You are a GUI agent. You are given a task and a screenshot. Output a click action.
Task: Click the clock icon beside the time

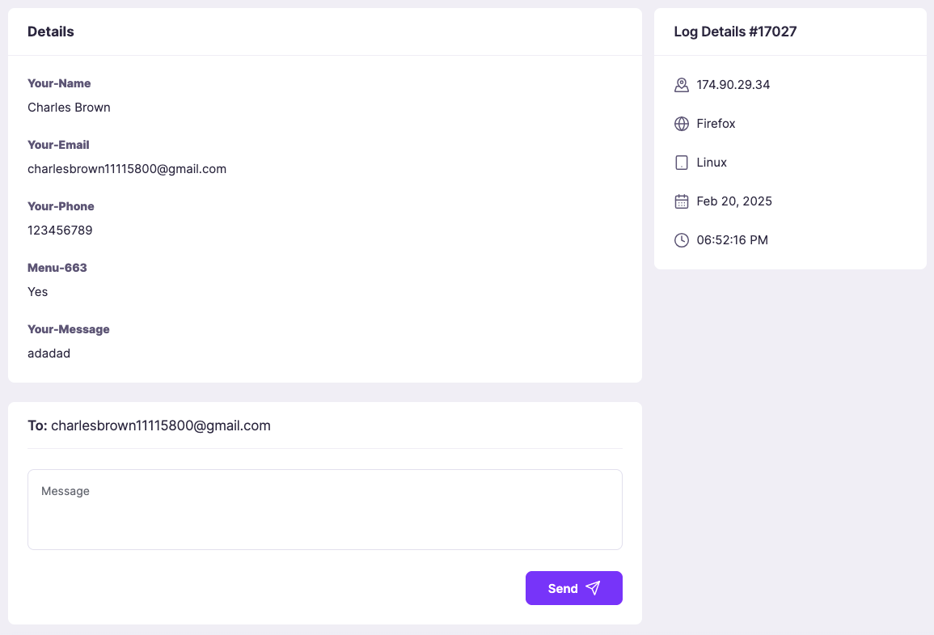coord(682,240)
